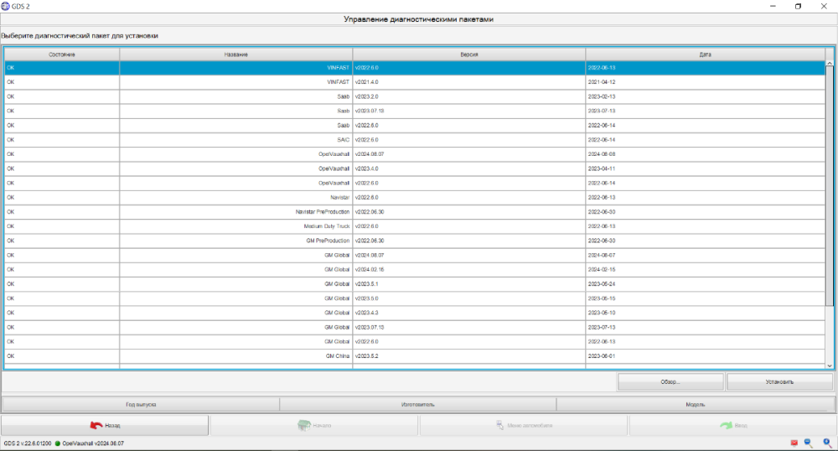Select the Navistar v2022.6.0 row

tap(415, 198)
